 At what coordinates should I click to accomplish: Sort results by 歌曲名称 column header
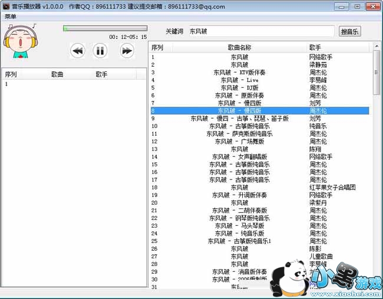(239, 47)
